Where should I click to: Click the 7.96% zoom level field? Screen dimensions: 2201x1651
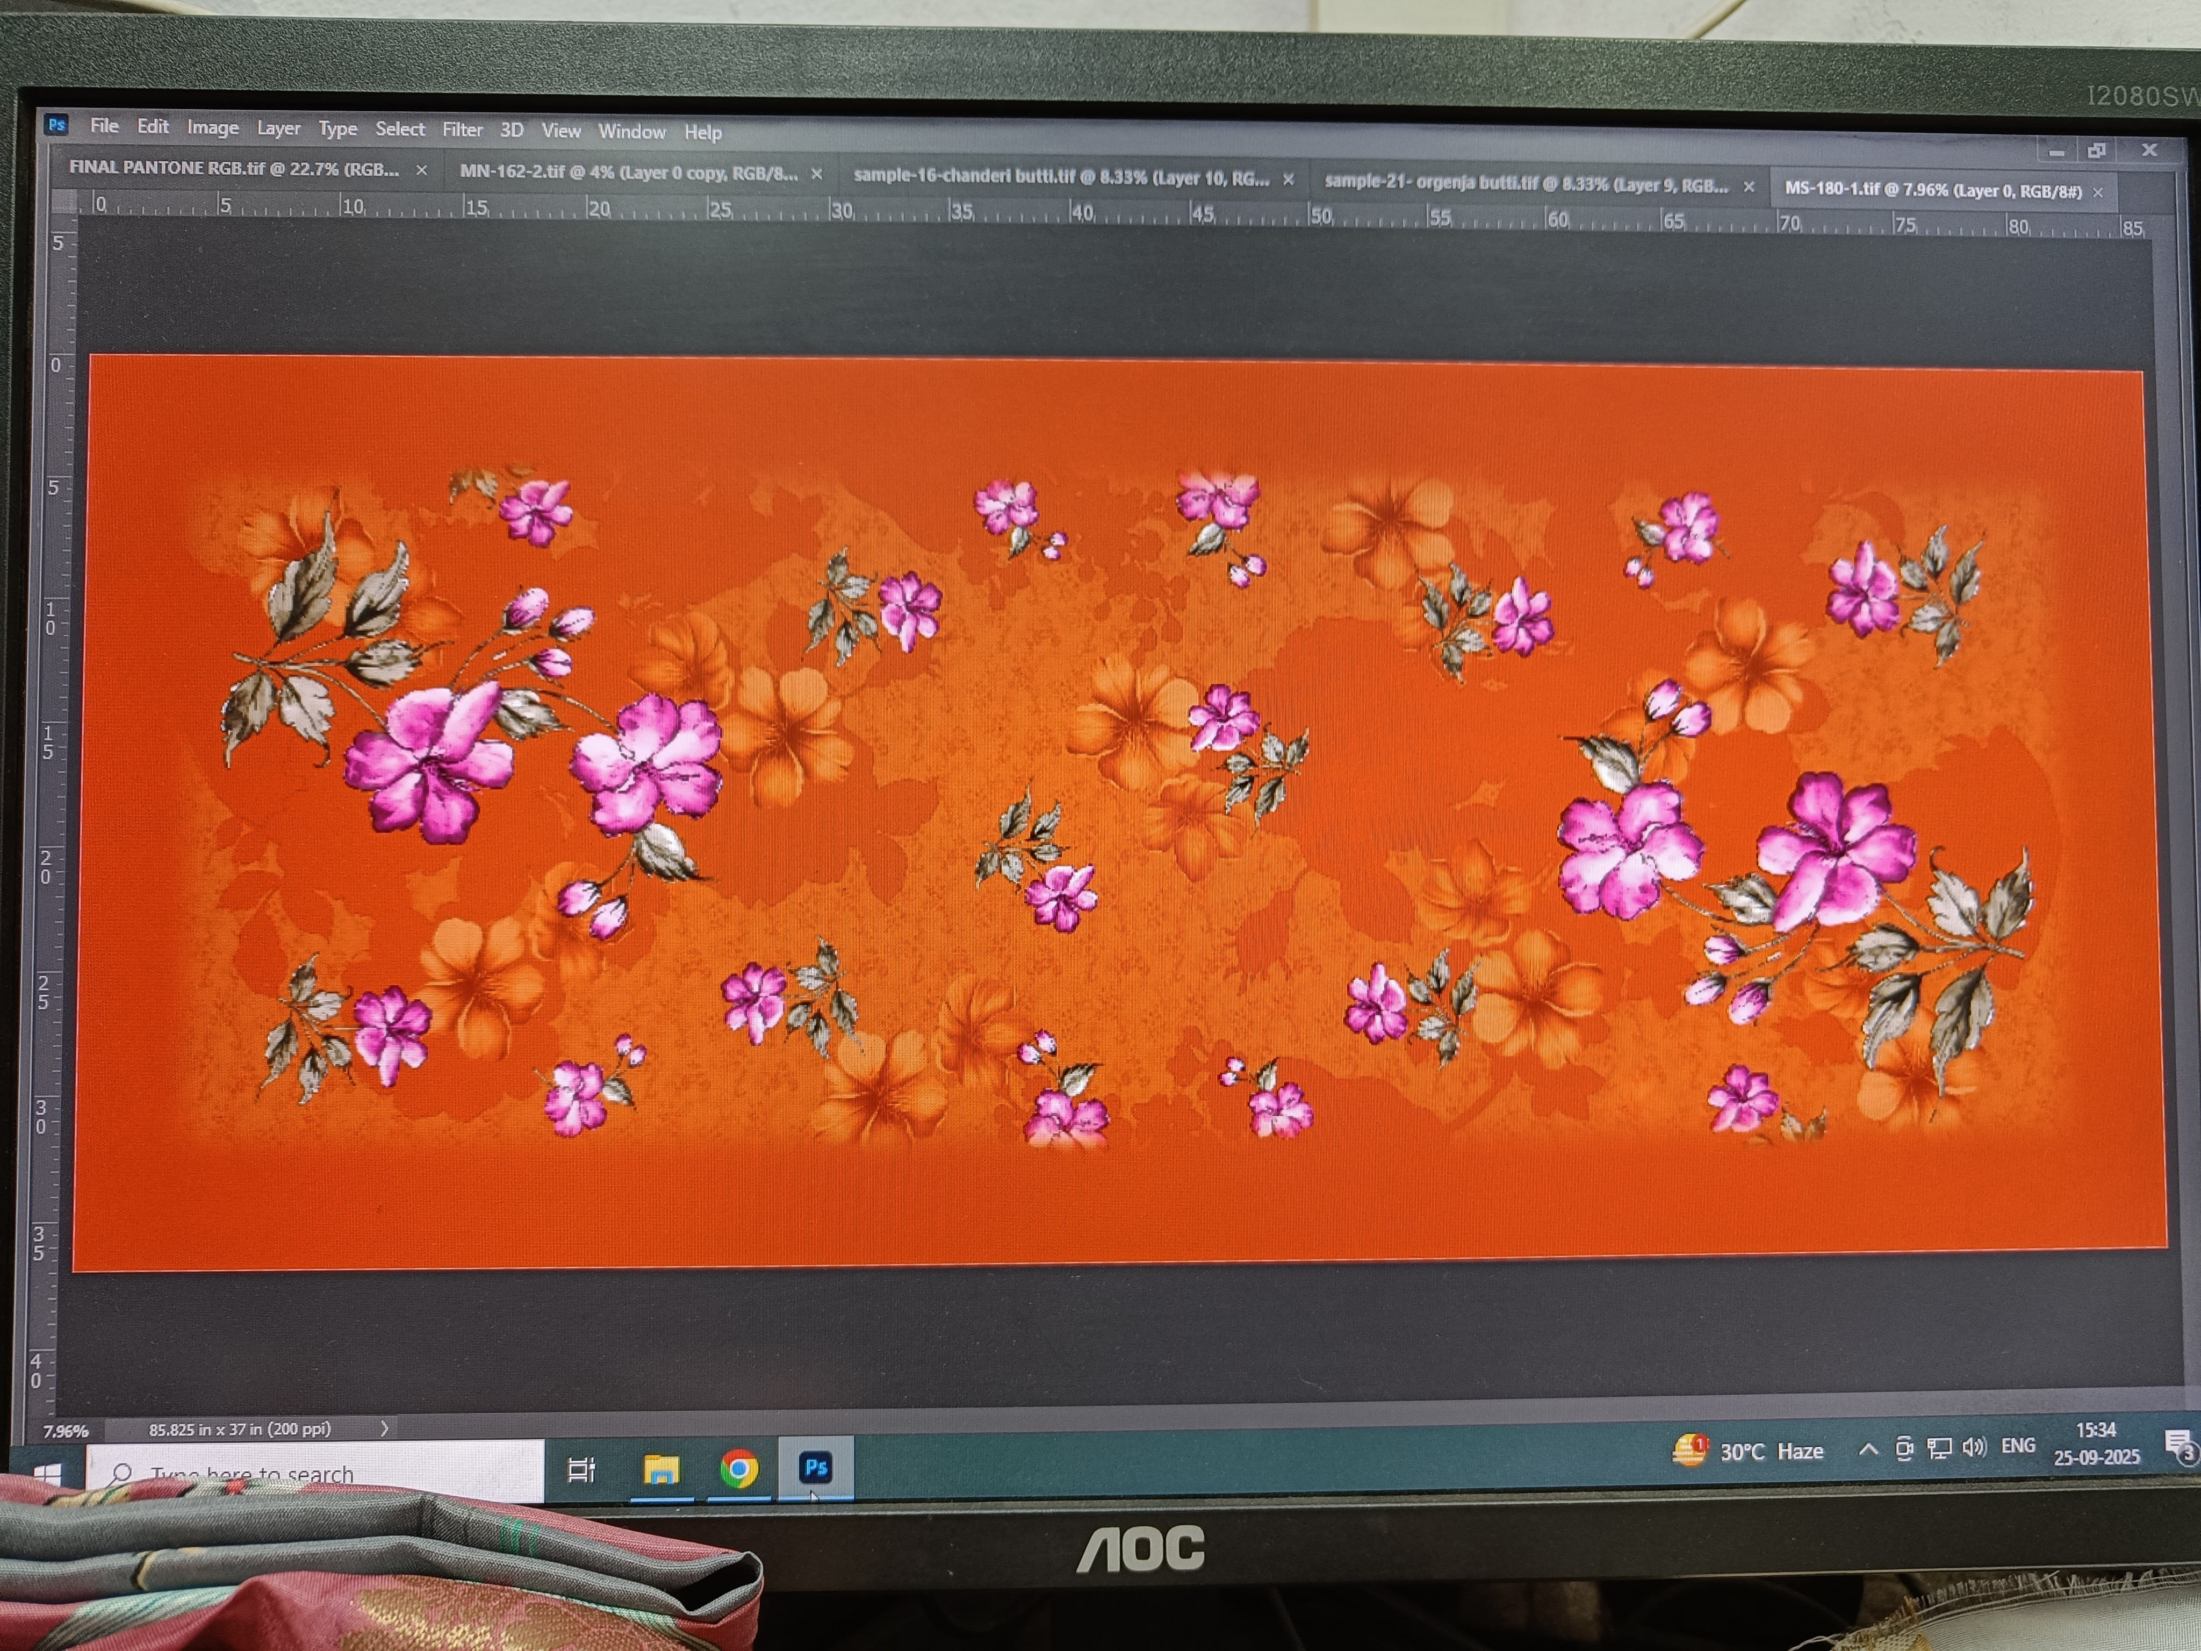point(66,1431)
